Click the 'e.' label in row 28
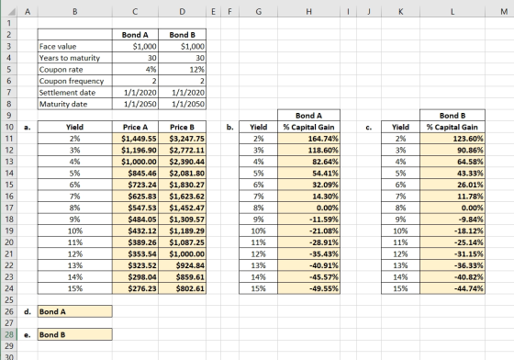 [x=28, y=335]
